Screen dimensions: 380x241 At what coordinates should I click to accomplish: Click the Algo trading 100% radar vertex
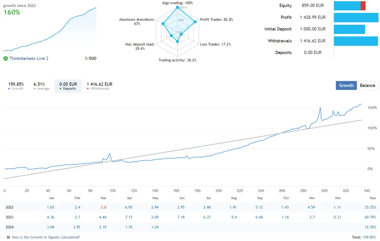coord(177,7)
